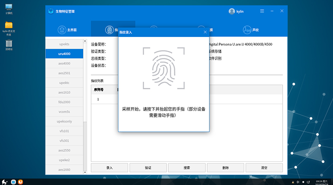Click sidebar scrollbar down arrow
The width and height of the screenshot is (333, 185).
[85, 172]
